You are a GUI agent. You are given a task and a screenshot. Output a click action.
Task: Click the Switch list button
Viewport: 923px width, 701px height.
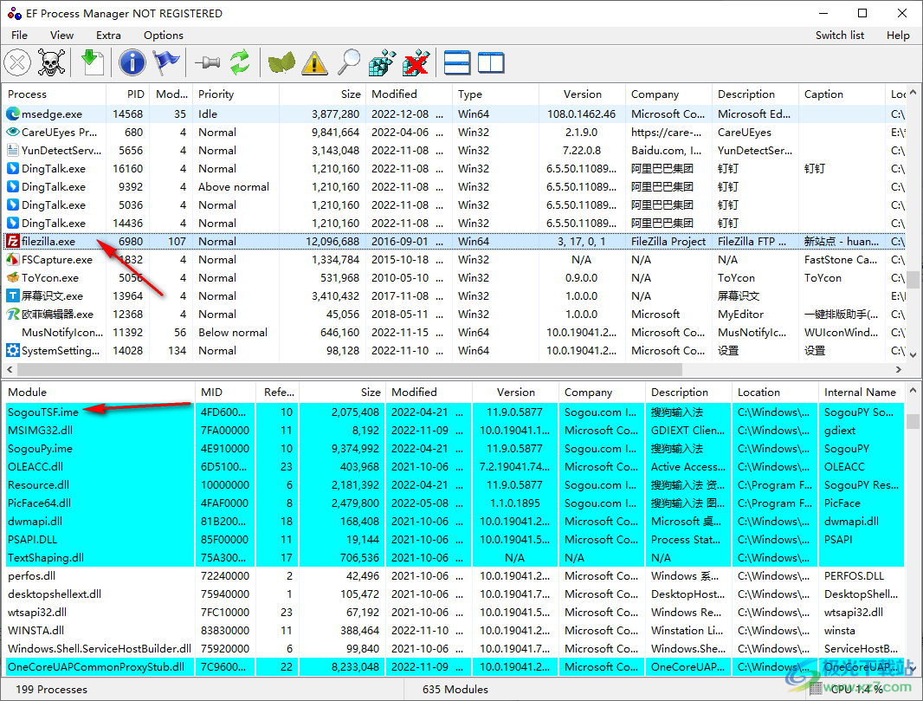tap(839, 35)
